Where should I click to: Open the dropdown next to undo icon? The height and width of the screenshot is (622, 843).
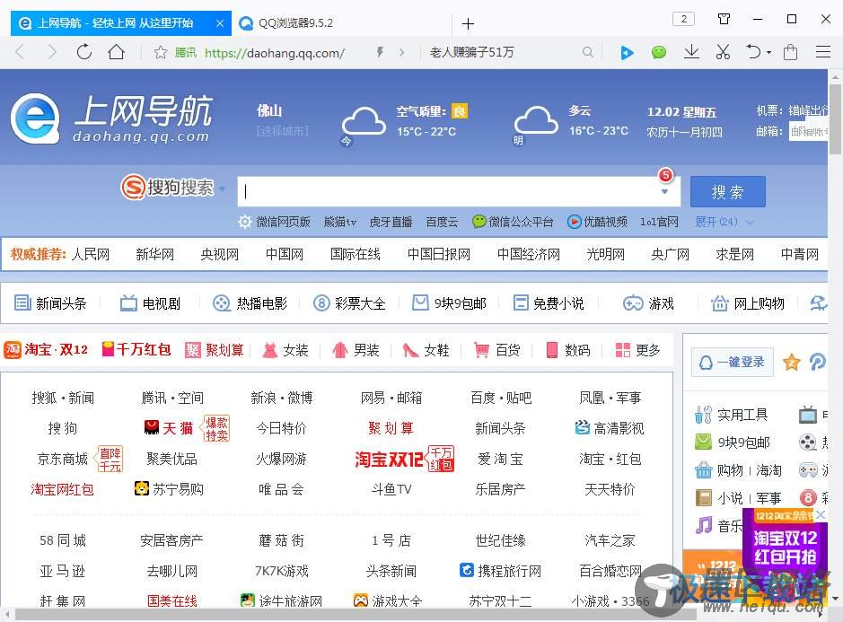click(768, 53)
